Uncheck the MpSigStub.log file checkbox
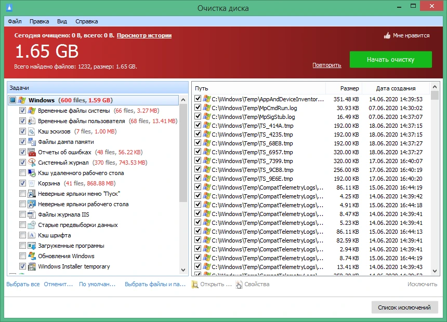 coord(198,116)
